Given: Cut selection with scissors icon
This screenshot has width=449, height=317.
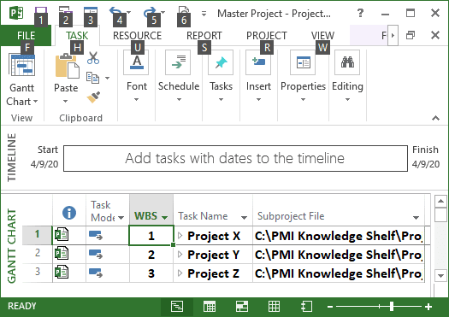Looking at the screenshot, I should [x=93, y=58].
